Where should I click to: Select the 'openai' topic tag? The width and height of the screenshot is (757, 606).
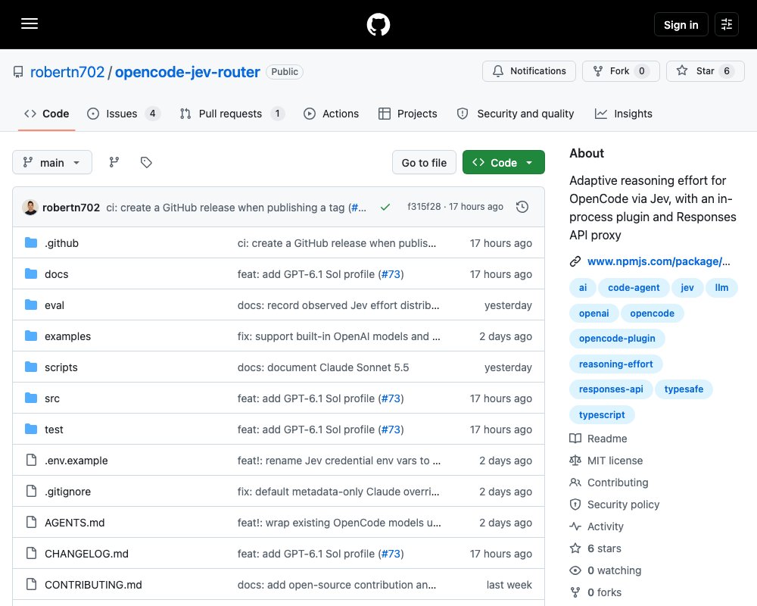(x=593, y=313)
